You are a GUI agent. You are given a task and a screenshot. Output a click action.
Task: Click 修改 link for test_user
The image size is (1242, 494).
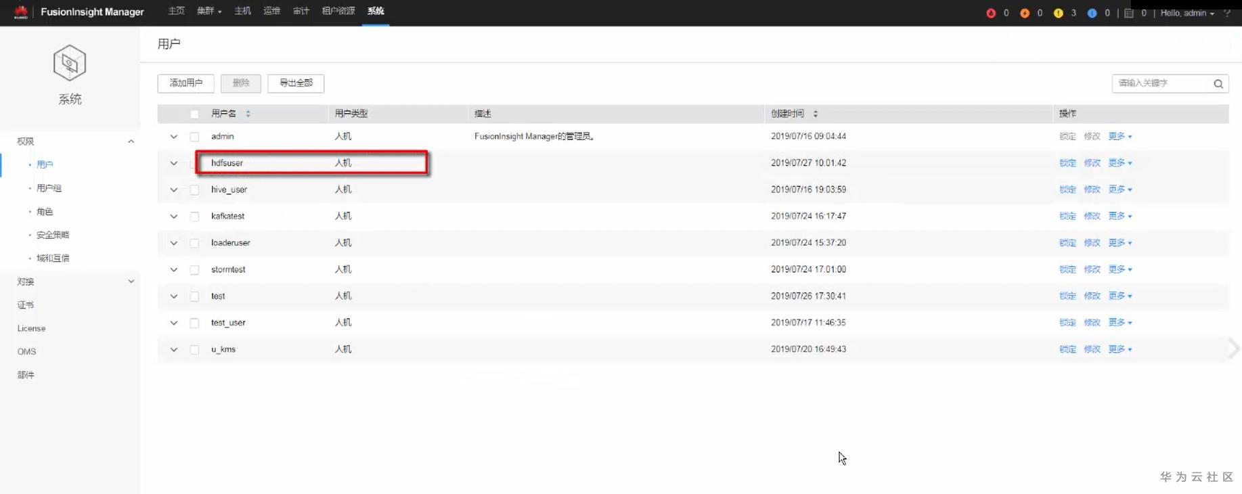pos(1092,323)
